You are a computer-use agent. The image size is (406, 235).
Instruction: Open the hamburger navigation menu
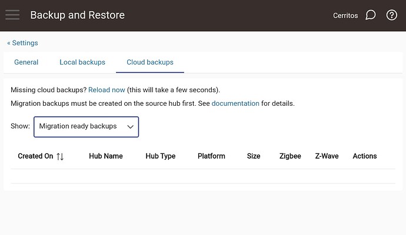(x=12, y=15)
